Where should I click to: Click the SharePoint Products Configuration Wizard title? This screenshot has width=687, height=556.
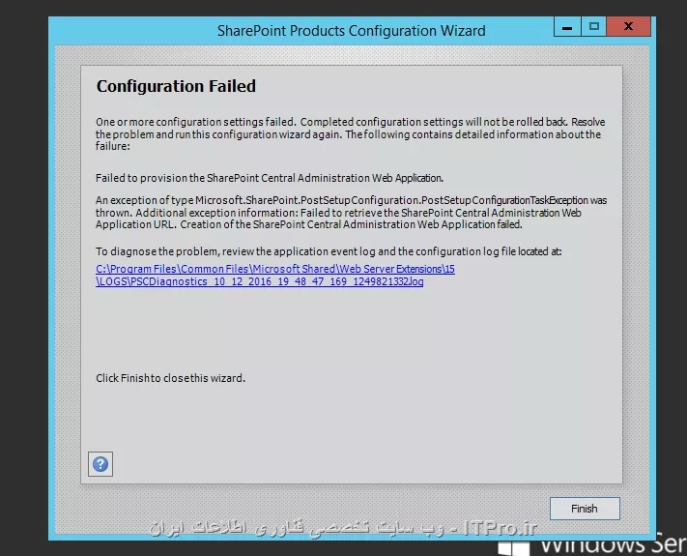click(x=352, y=31)
